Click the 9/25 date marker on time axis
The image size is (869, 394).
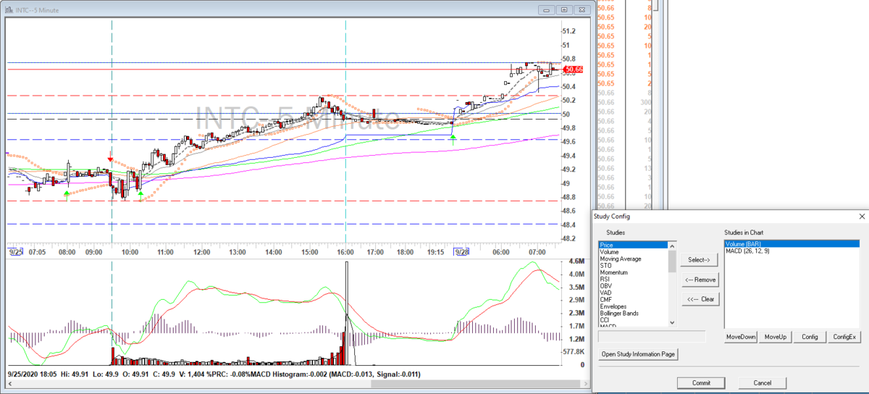coord(16,251)
